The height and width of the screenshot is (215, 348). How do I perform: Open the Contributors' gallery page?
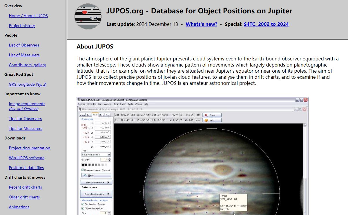(27, 65)
